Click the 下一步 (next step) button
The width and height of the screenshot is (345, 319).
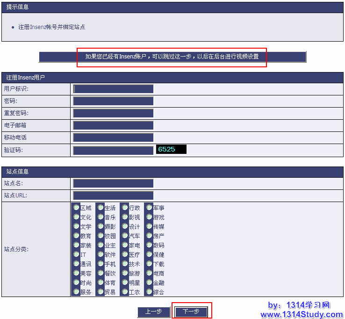point(191,312)
